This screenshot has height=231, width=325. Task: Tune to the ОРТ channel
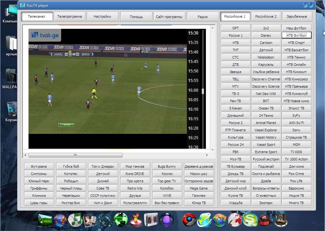(x=235, y=28)
